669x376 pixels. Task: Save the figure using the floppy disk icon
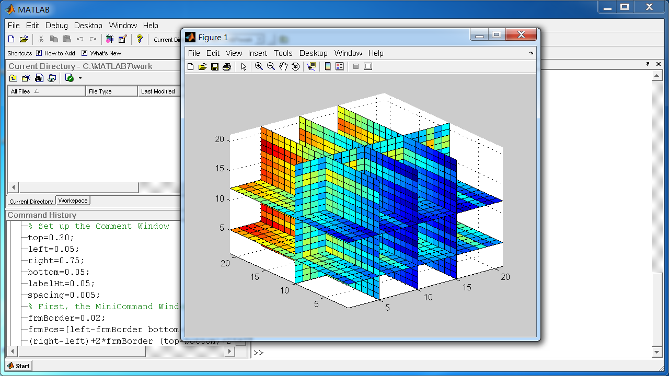215,67
